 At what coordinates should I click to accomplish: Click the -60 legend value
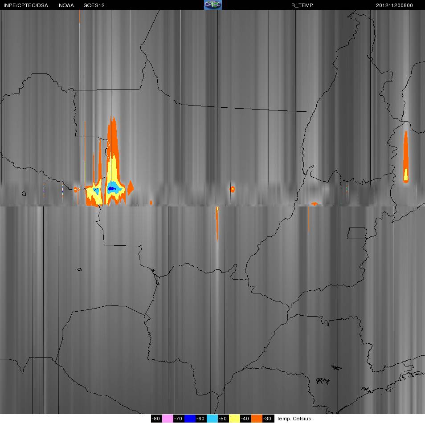tap(201, 419)
